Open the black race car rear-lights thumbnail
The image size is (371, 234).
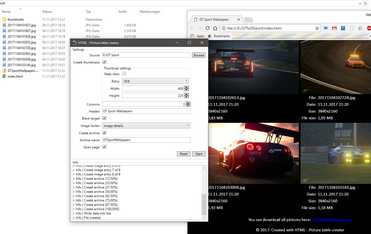[253, 67]
